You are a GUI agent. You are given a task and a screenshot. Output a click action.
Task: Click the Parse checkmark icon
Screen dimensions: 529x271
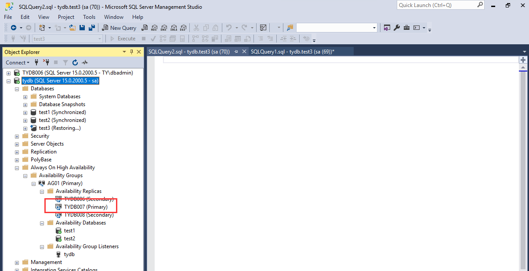[x=153, y=39]
